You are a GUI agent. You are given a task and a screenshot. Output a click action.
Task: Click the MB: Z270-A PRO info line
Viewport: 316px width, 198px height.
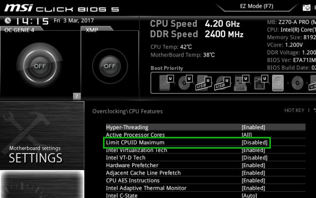pyautogui.click(x=291, y=22)
